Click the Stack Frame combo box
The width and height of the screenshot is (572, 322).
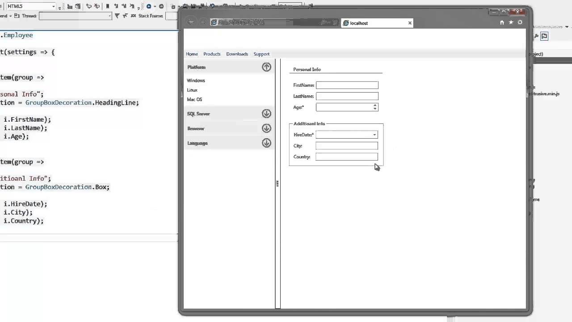(x=171, y=16)
